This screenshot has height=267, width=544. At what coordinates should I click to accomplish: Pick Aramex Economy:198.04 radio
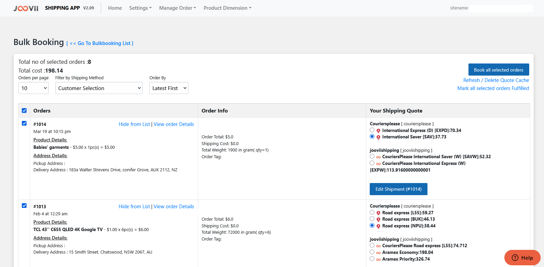[372, 252]
